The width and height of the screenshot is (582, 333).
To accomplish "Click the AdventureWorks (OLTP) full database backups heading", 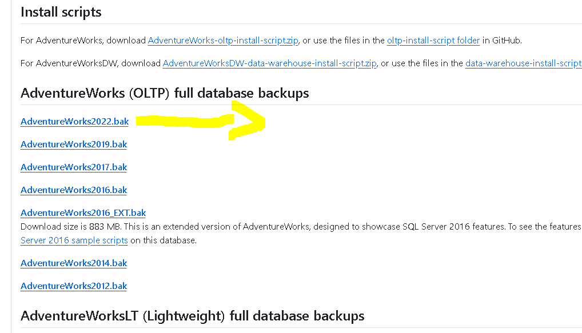I will pyautogui.click(x=165, y=93).
